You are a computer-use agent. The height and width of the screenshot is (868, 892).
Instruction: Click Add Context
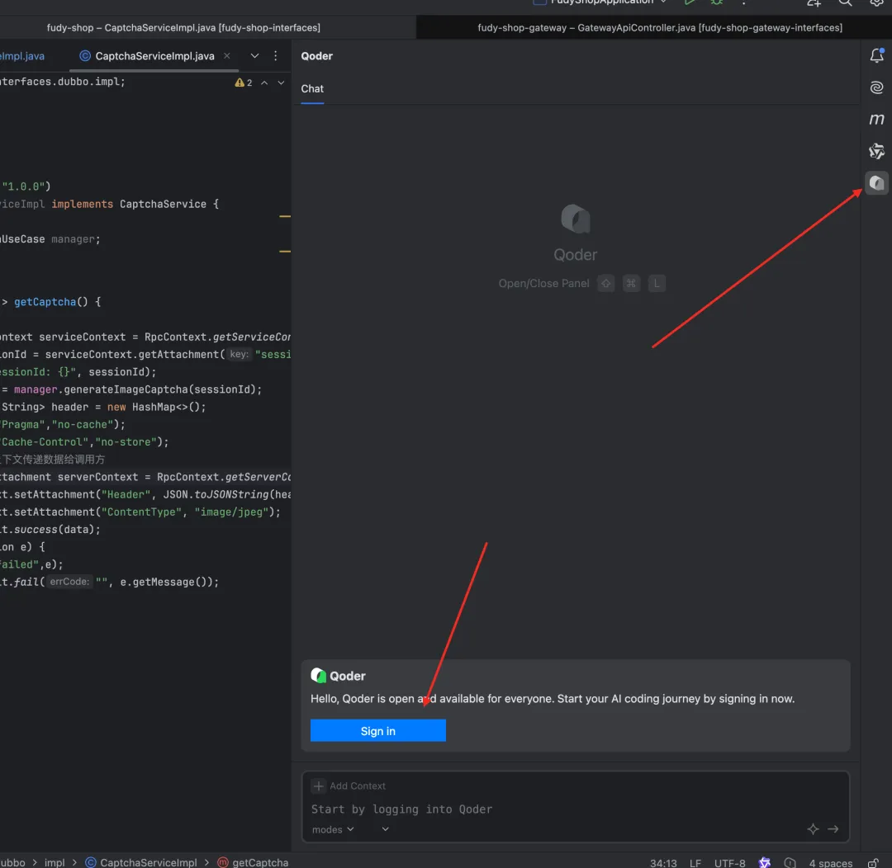[357, 785]
